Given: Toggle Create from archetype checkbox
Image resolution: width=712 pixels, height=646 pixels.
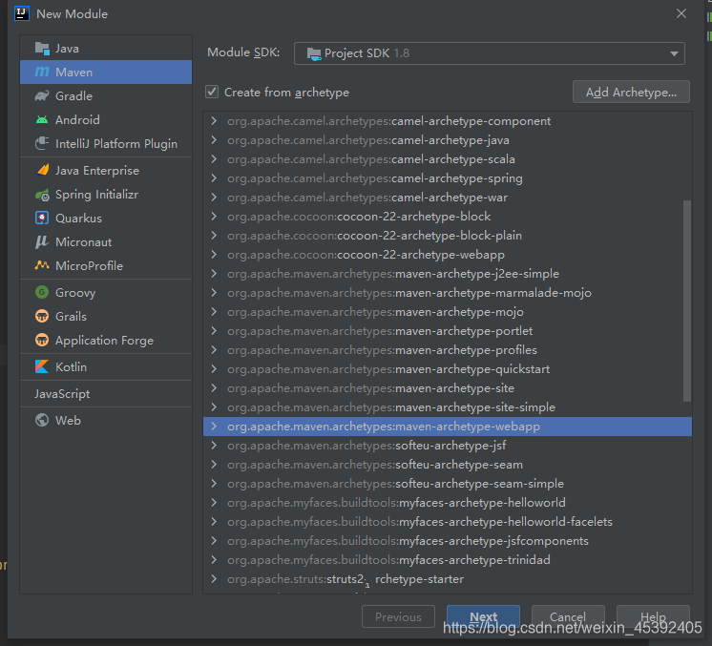Looking at the screenshot, I should (212, 93).
